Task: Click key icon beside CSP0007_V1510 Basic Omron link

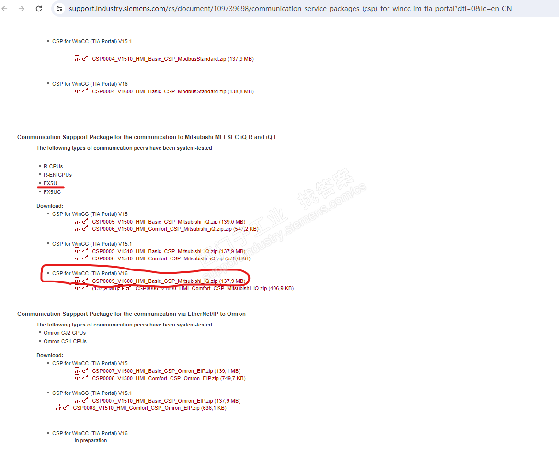Action: tap(85, 400)
